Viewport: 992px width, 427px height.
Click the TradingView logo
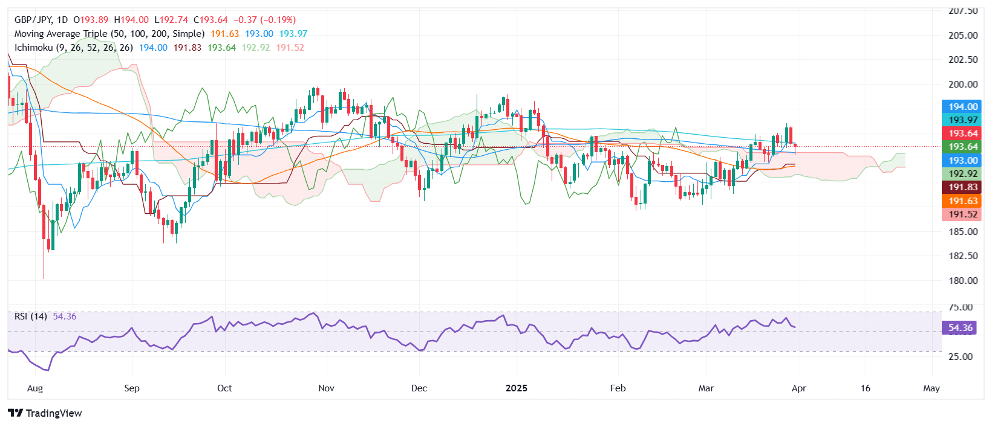pos(45,413)
